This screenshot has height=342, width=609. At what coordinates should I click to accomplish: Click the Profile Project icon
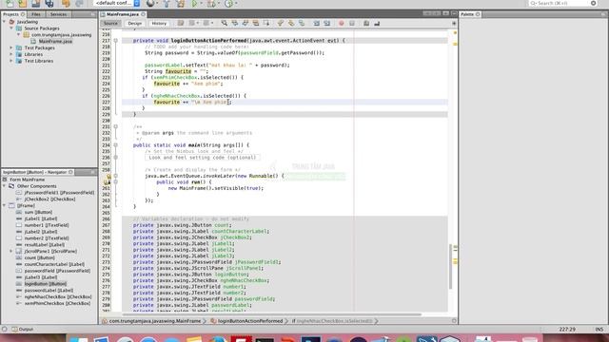click(228, 4)
